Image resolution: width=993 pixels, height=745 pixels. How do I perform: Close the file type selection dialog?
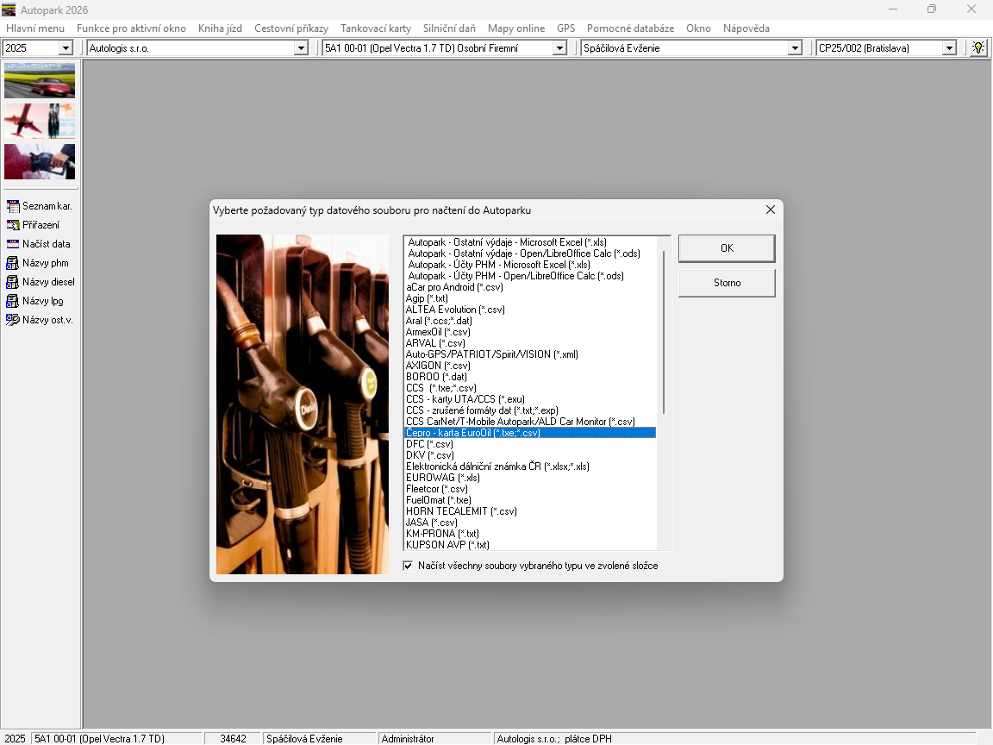click(x=771, y=210)
